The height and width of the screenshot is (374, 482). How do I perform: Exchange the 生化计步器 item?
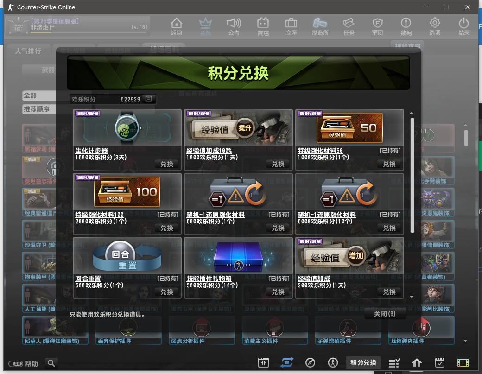click(x=167, y=164)
